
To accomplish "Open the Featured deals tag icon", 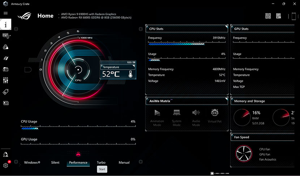I will (x=5, y=92).
